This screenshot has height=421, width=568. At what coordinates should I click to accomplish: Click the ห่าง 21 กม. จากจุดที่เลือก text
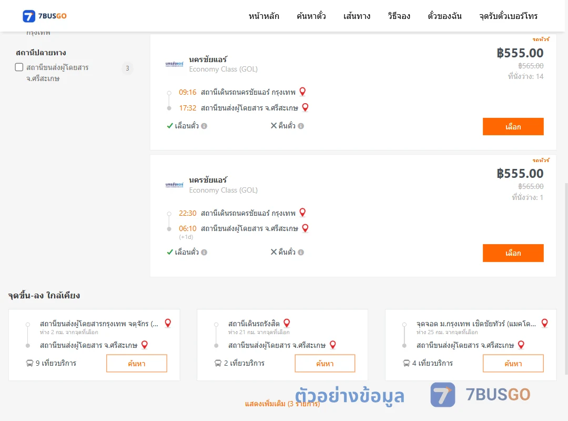(x=259, y=332)
